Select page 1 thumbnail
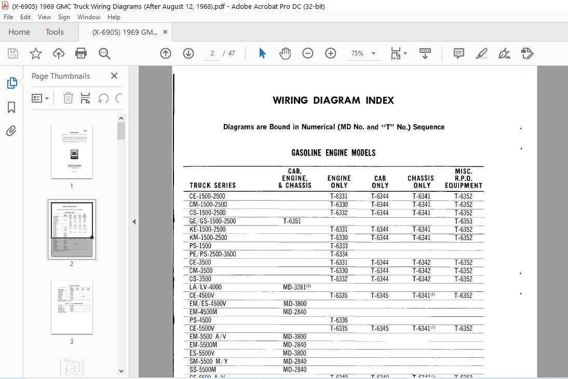This screenshot has height=379, width=568. [x=72, y=151]
